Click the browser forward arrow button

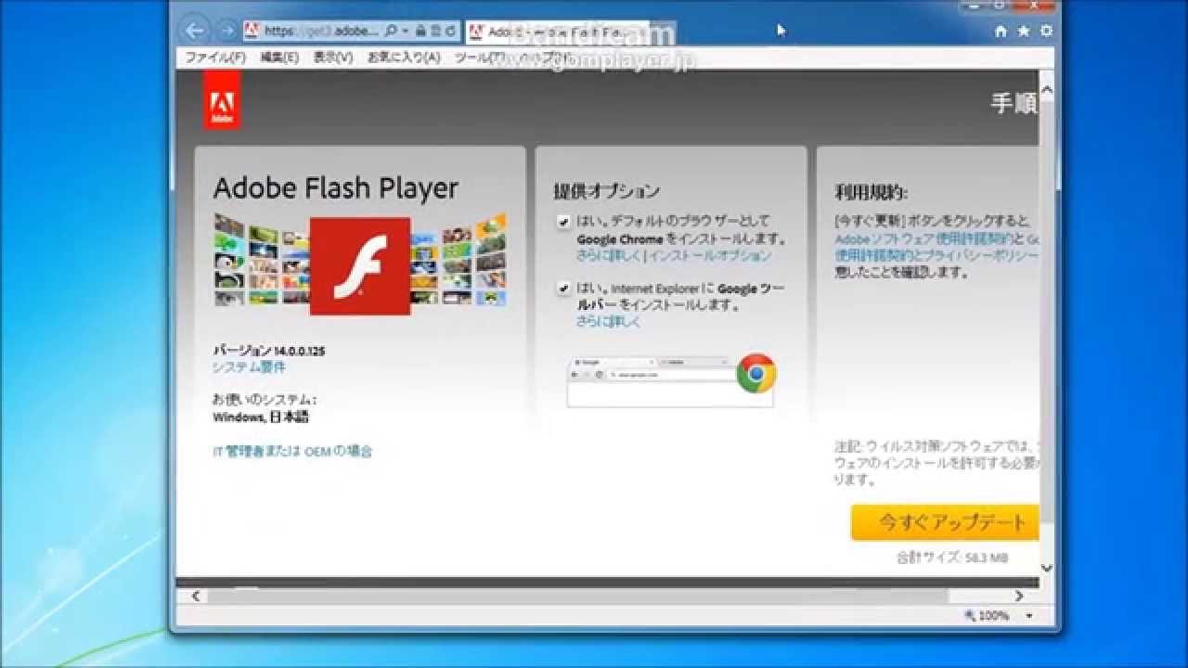[x=226, y=31]
